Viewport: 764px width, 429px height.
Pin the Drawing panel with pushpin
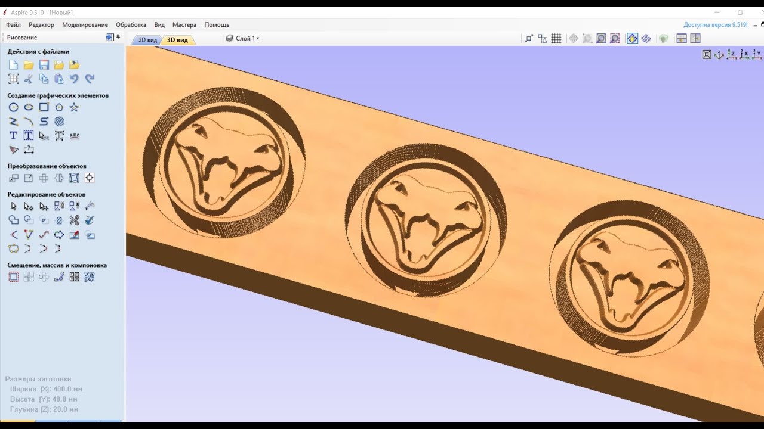click(118, 37)
